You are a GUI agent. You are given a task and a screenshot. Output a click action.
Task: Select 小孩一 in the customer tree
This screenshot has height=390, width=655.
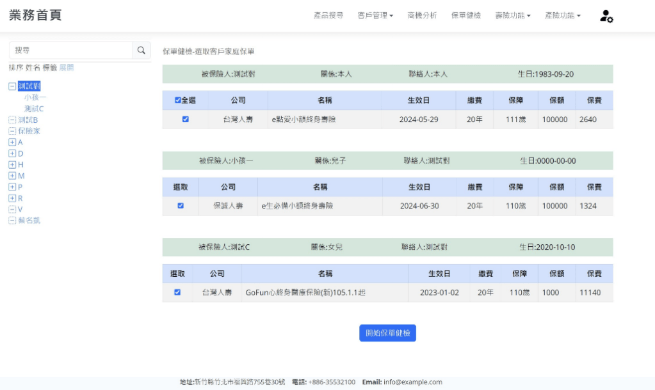(x=35, y=98)
